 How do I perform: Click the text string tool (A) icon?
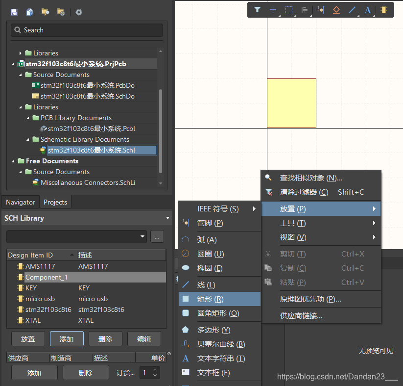coord(368,10)
